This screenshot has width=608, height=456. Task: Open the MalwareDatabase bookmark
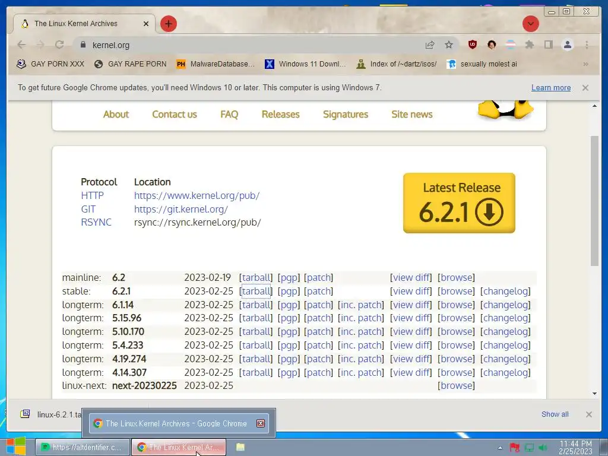[x=216, y=64]
